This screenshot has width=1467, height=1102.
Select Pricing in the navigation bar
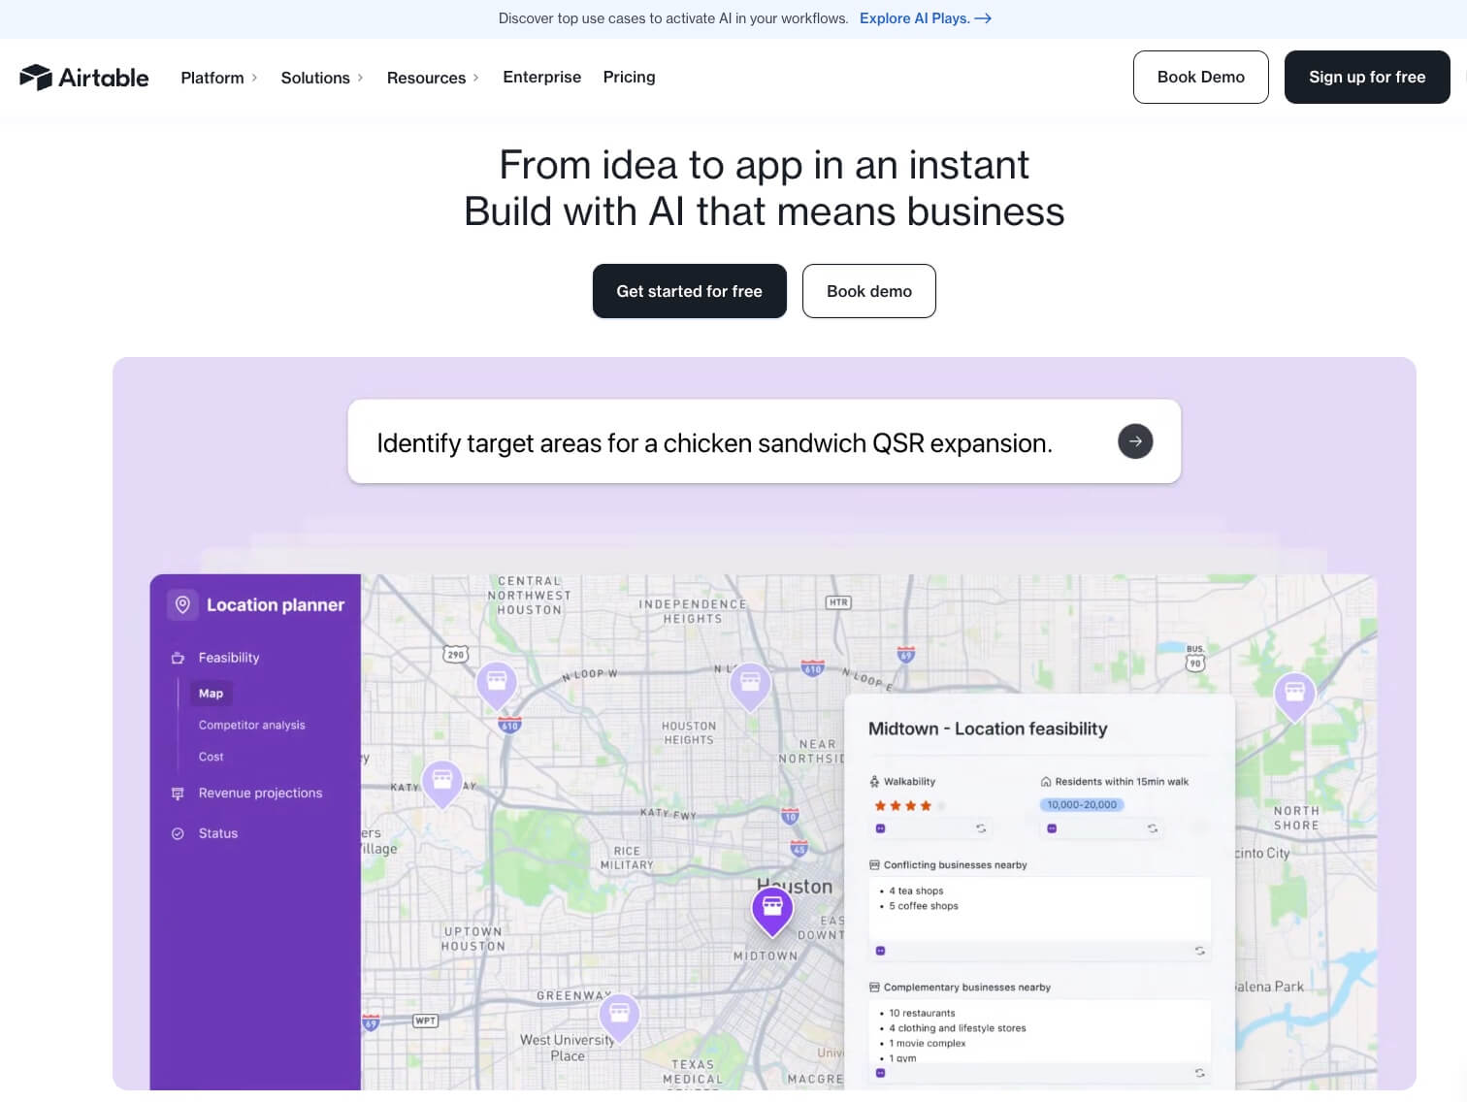629,78
